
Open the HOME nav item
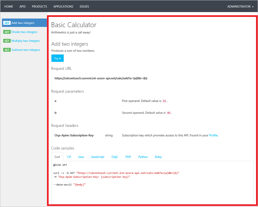(x=9, y=7)
